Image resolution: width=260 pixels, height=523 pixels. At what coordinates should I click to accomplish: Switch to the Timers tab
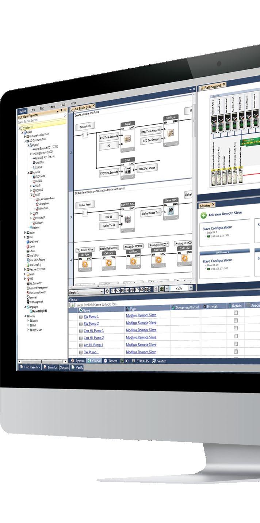point(110,361)
